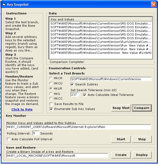Disable Auto Calculate Ideal Tolerance
The height and width of the screenshot is (164, 158).
click(85, 95)
